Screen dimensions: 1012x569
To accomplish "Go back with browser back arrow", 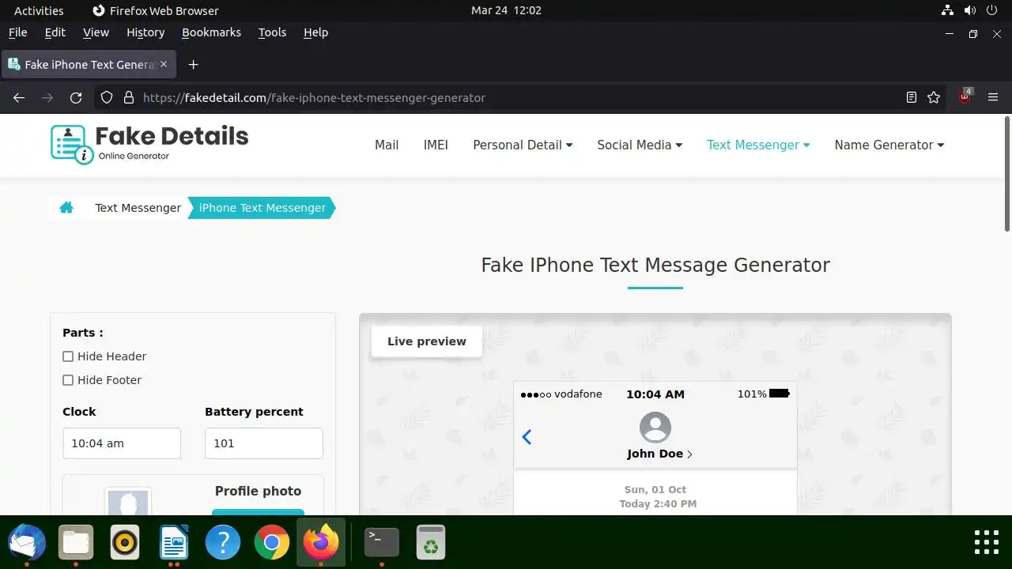I will [19, 98].
